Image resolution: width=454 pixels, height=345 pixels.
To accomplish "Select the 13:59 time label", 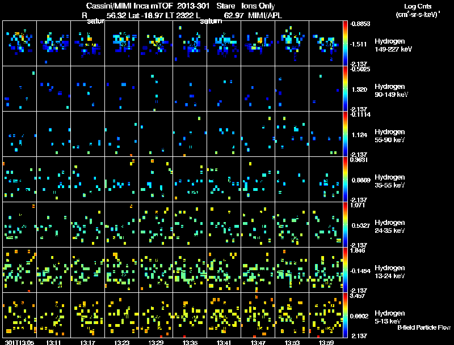I will 326,342.
